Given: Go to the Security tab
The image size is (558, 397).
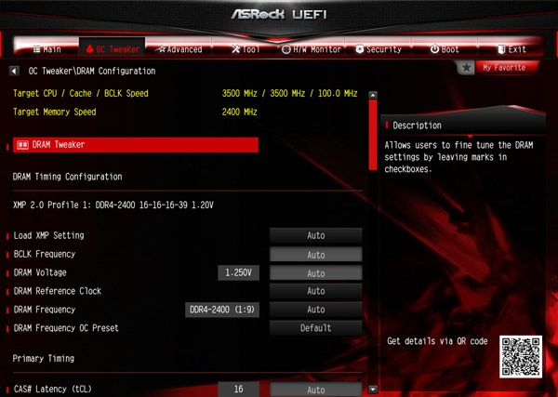Looking at the screenshot, I should click(379, 49).
